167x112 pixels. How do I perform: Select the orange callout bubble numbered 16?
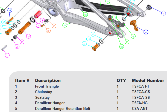[48, 31]
